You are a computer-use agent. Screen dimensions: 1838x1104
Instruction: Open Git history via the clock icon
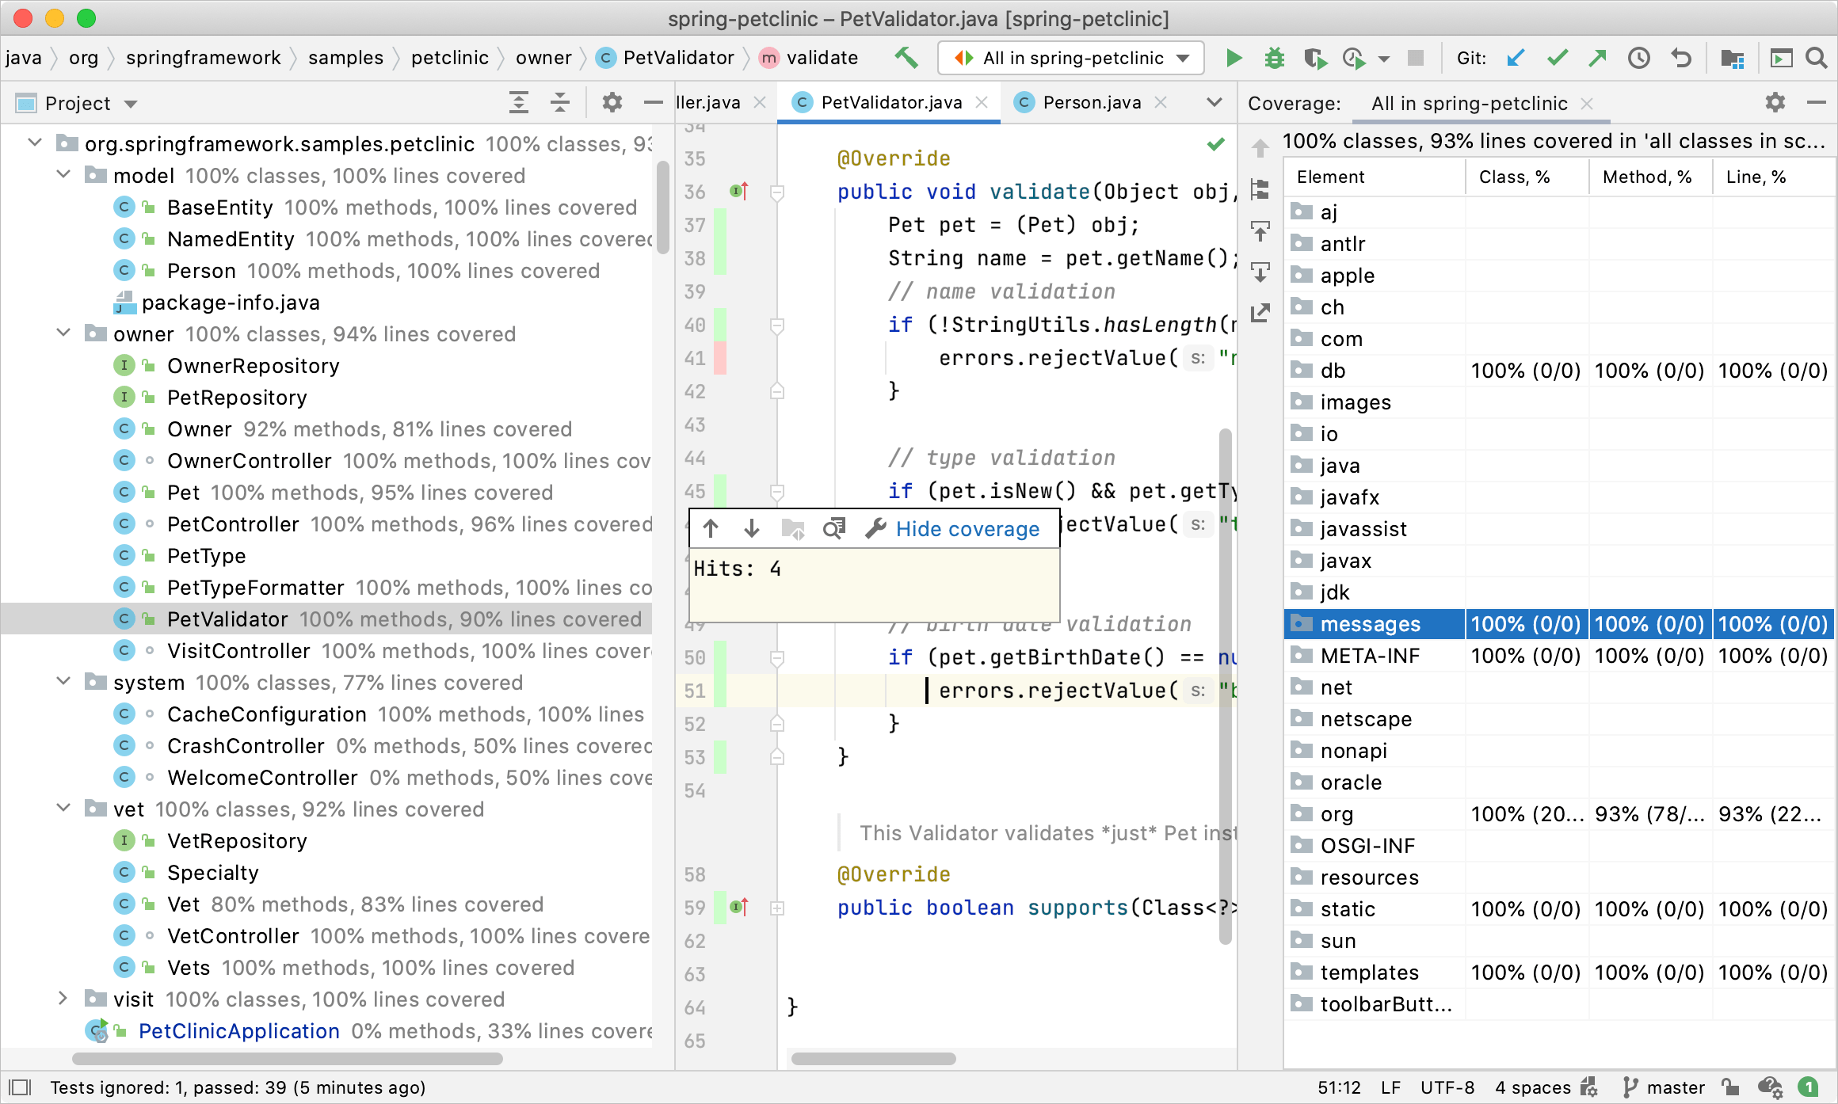coord(1638,58)
